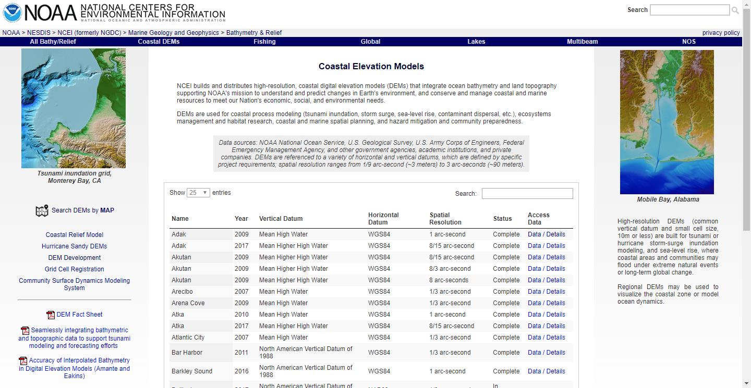This screenshot has width=751, height=388.
Task: Click the NOAA logo emblem
Action: point(12,12)
